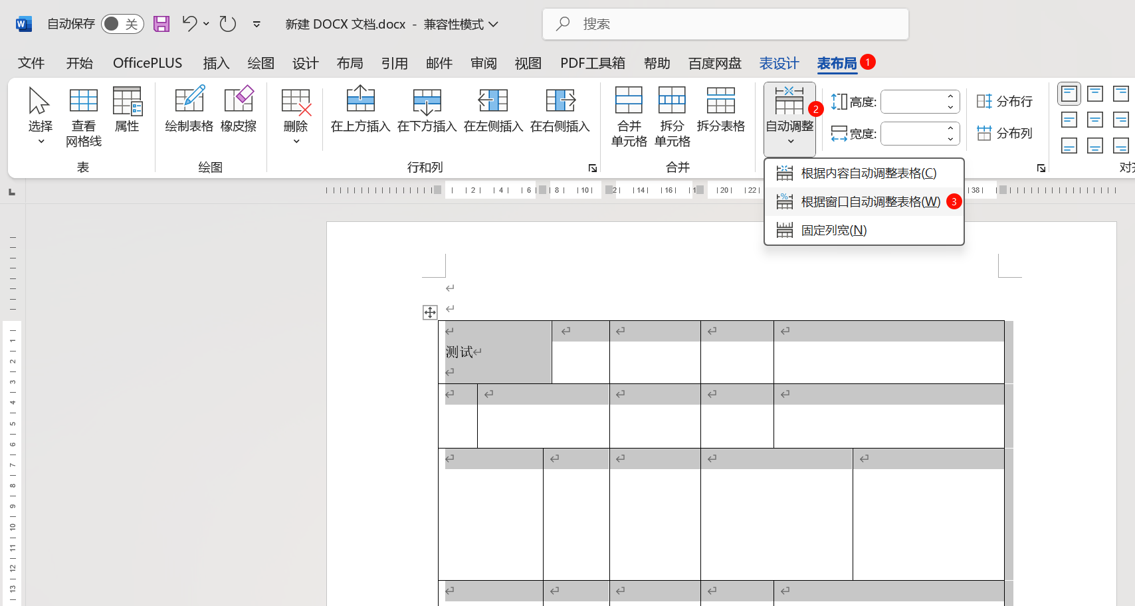
Task: Click the table move handle
Action: point(430,312)
